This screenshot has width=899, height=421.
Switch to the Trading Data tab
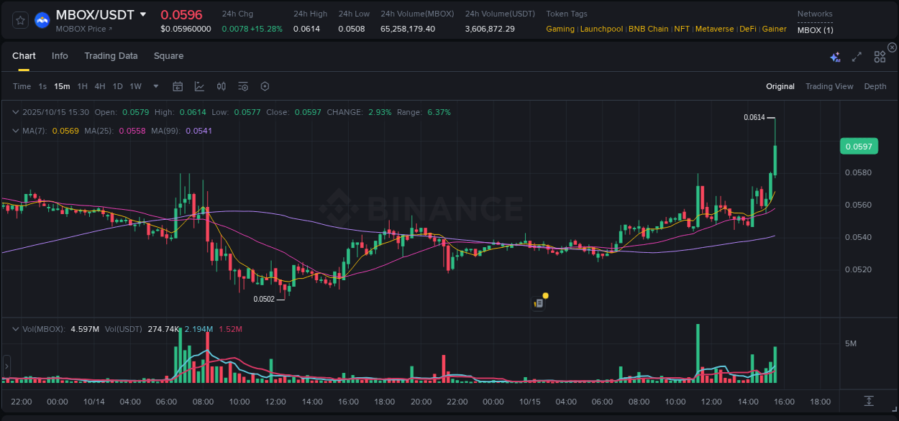pyautogui.click(x=111, y=55)
